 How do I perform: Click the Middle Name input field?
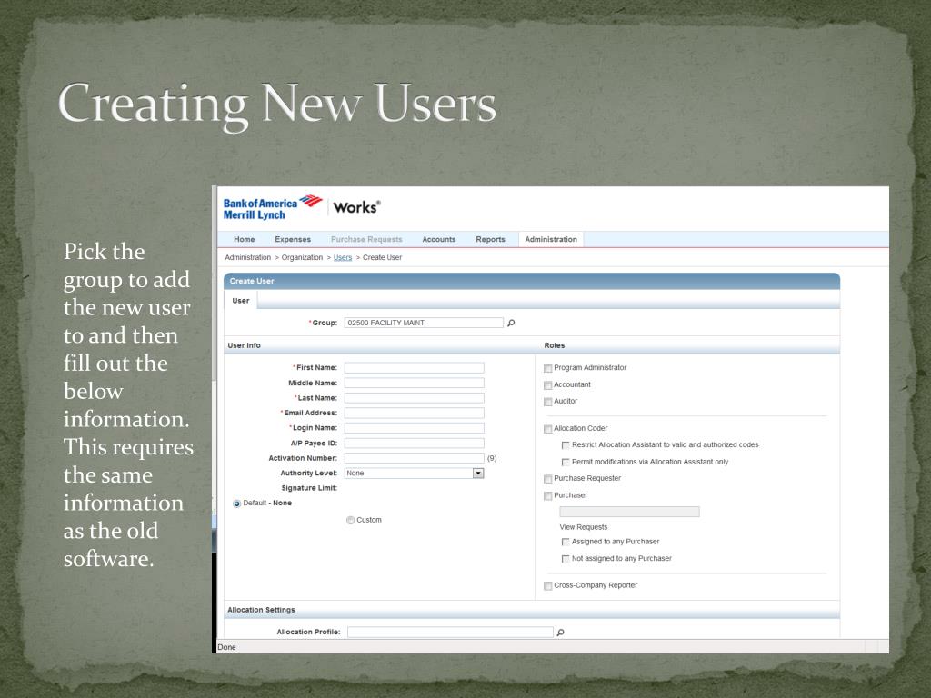point(415,383)
